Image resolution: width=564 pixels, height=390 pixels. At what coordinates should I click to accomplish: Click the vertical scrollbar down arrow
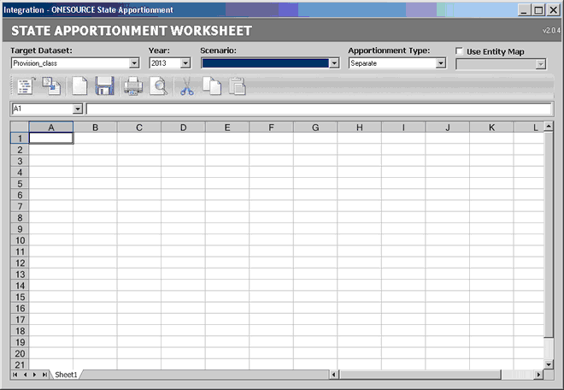click(549, 364)
